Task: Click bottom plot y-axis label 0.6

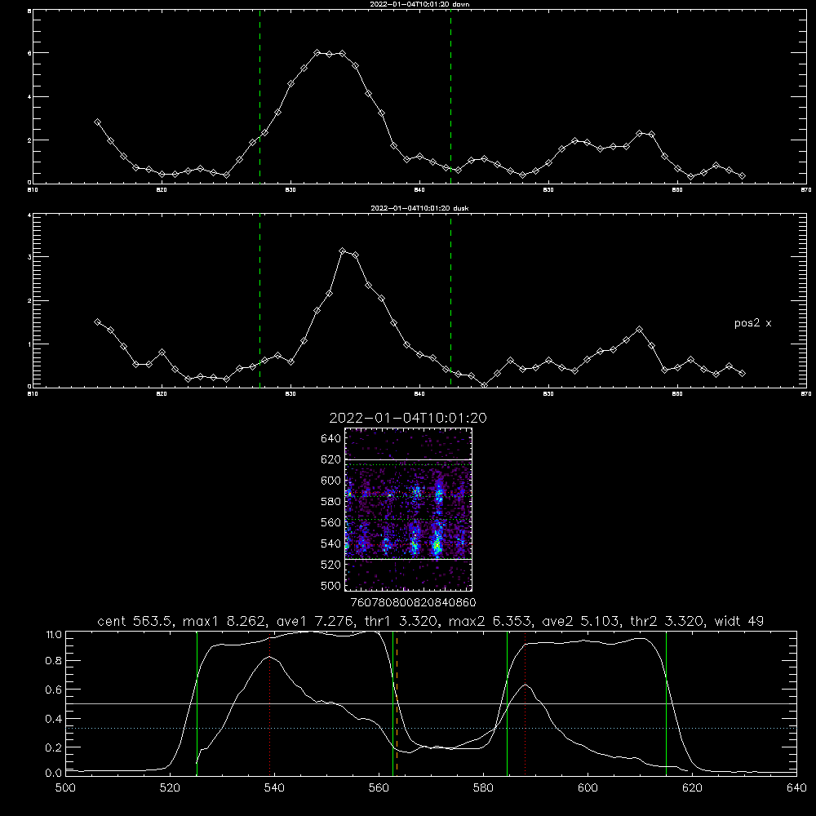Action: pyautogui.click(x=54, y=690)
